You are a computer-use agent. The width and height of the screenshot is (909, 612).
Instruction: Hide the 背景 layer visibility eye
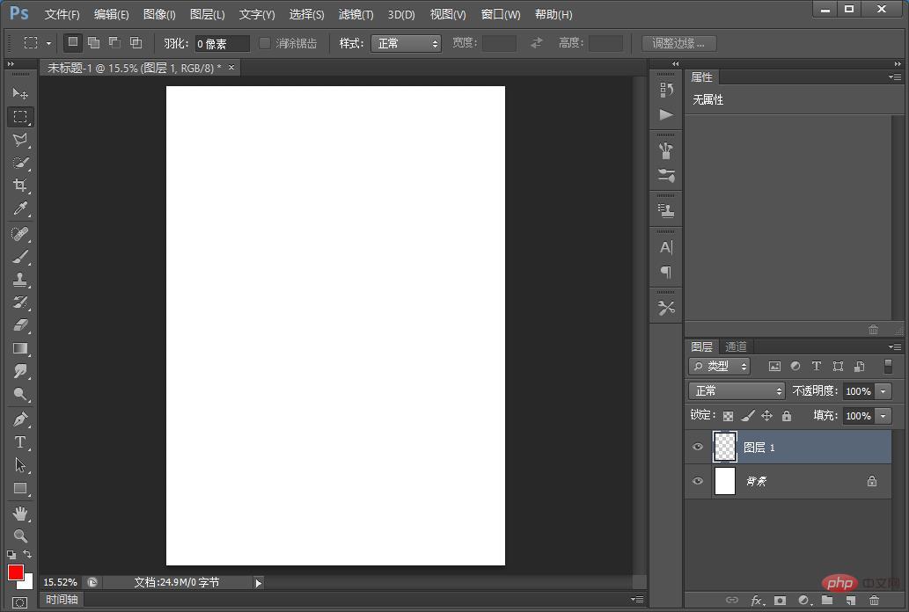point(698,481)
